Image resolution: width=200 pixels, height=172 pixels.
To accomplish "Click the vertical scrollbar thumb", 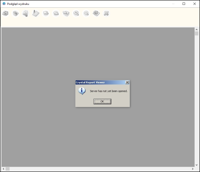I will point(197,34).
